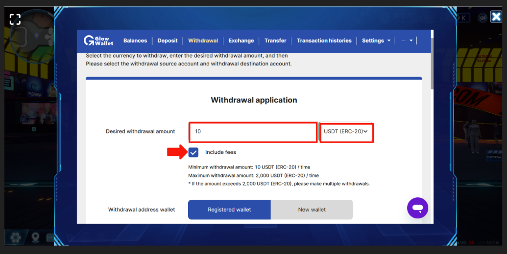The height and width of the screenshot is (254, 507).
Task: Click 'Withdrawal address wallet' label
Action: pyautogui.click(x=141, y=210)
